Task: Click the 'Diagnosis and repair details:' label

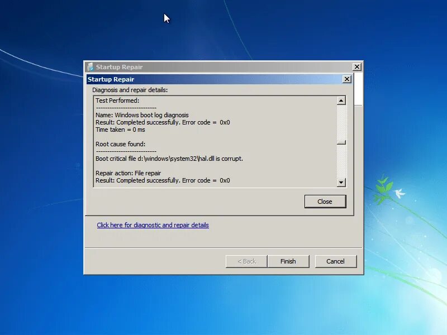Action: pyautogui.click(x=130, y=90)
